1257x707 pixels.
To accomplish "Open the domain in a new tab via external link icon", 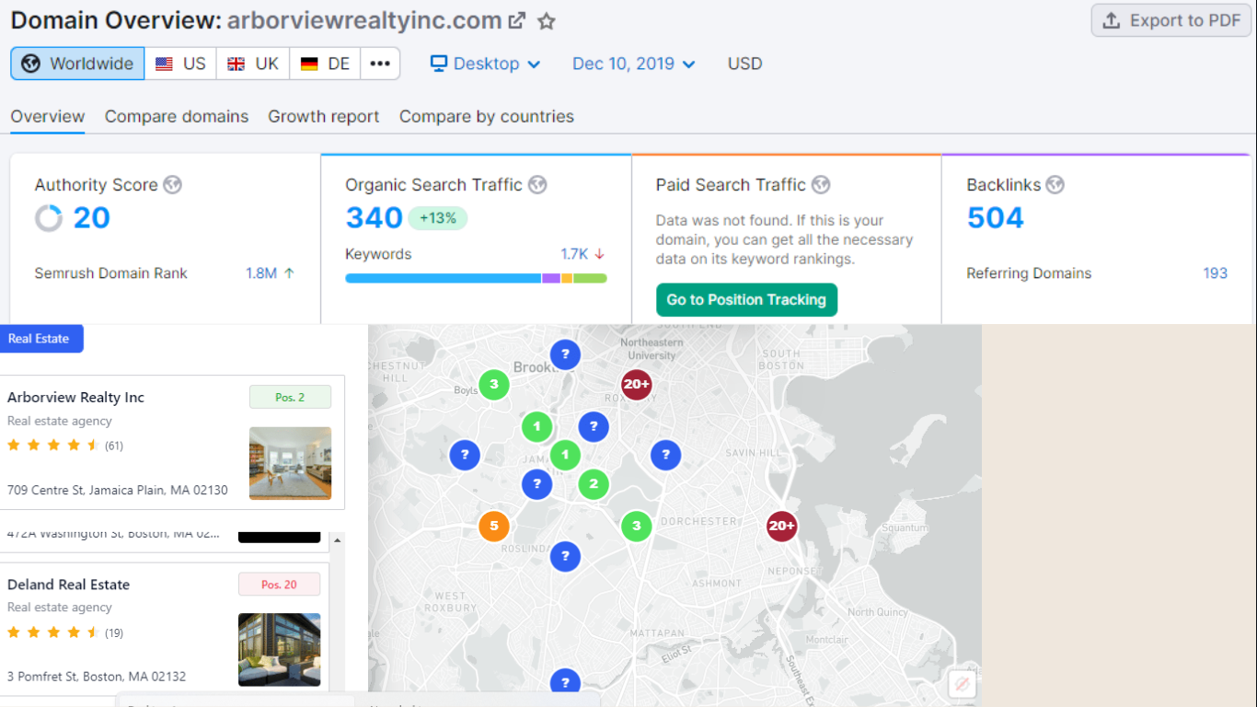I will 517,20.
